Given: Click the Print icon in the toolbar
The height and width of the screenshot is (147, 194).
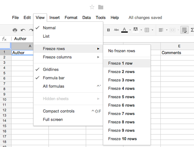Looking at the screenshot, I should click(x=15, y=30).
